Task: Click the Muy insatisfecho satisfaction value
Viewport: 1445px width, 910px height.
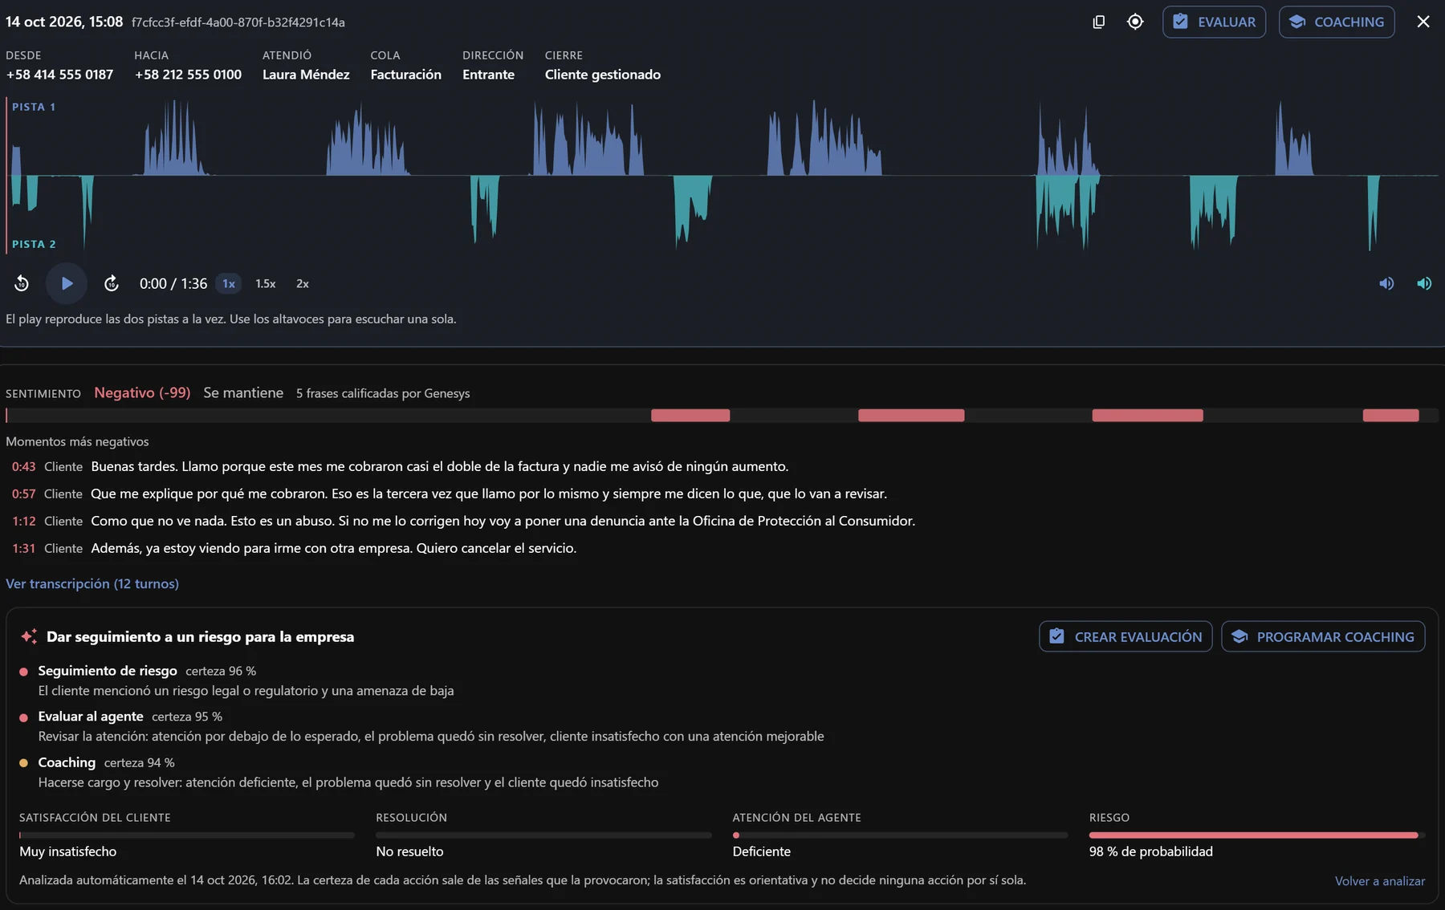Action: pos(67,851)
